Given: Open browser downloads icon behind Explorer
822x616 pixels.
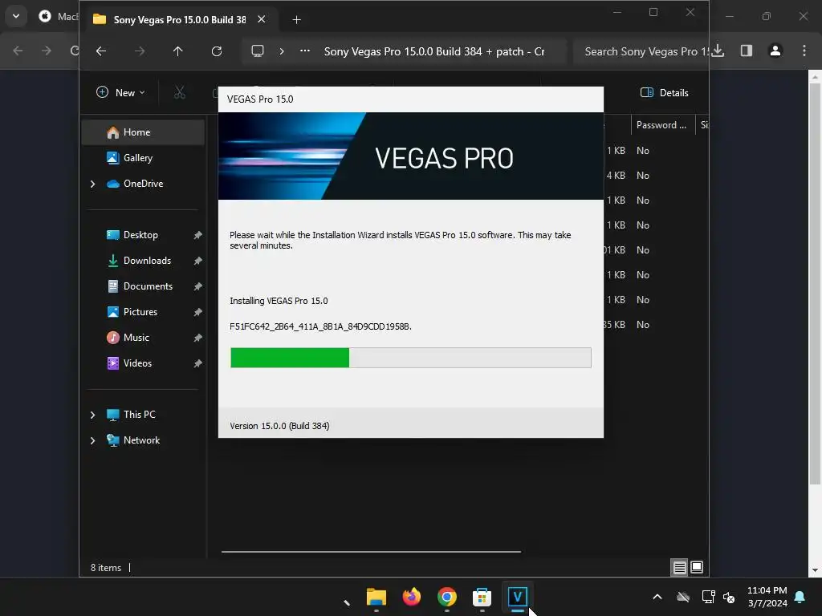Looking at the screenshot, I should (x=718, y=51).
